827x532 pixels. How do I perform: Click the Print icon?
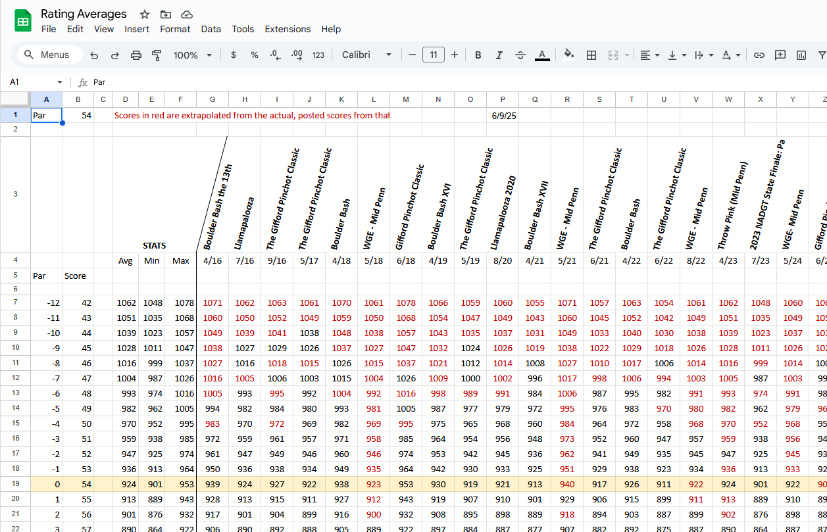[136, 55]
